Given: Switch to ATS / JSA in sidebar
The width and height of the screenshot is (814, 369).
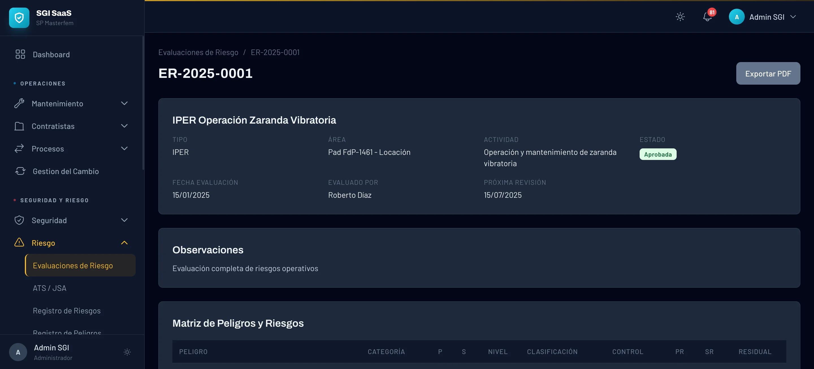Looking at the screenshot, I should 50,288.
